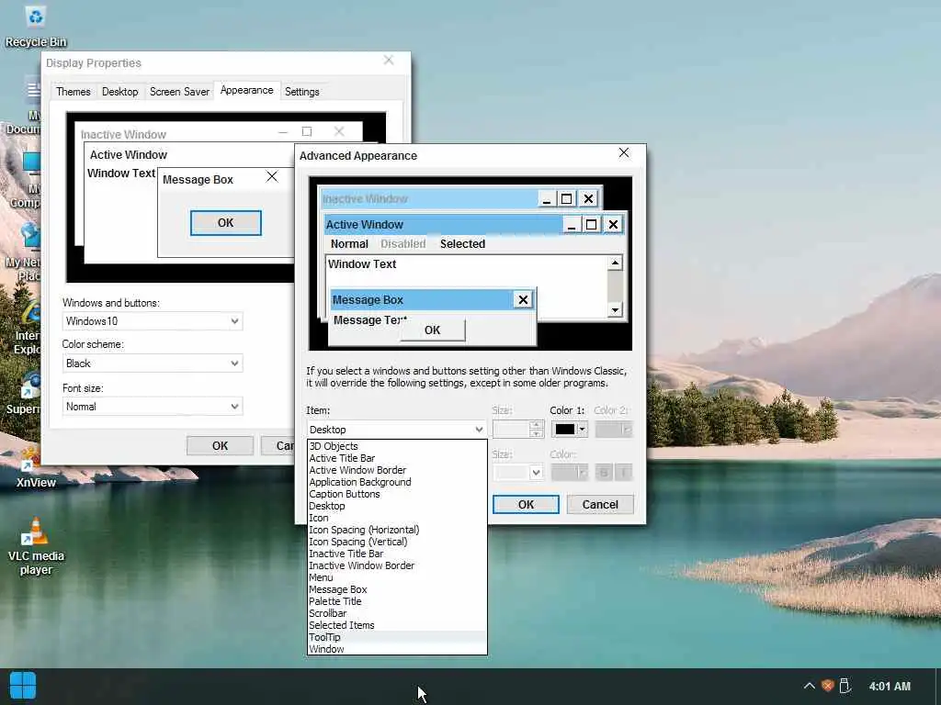Click Normal menu in preview window
Viewport: 941px width, 705px height.
point(349,244)
